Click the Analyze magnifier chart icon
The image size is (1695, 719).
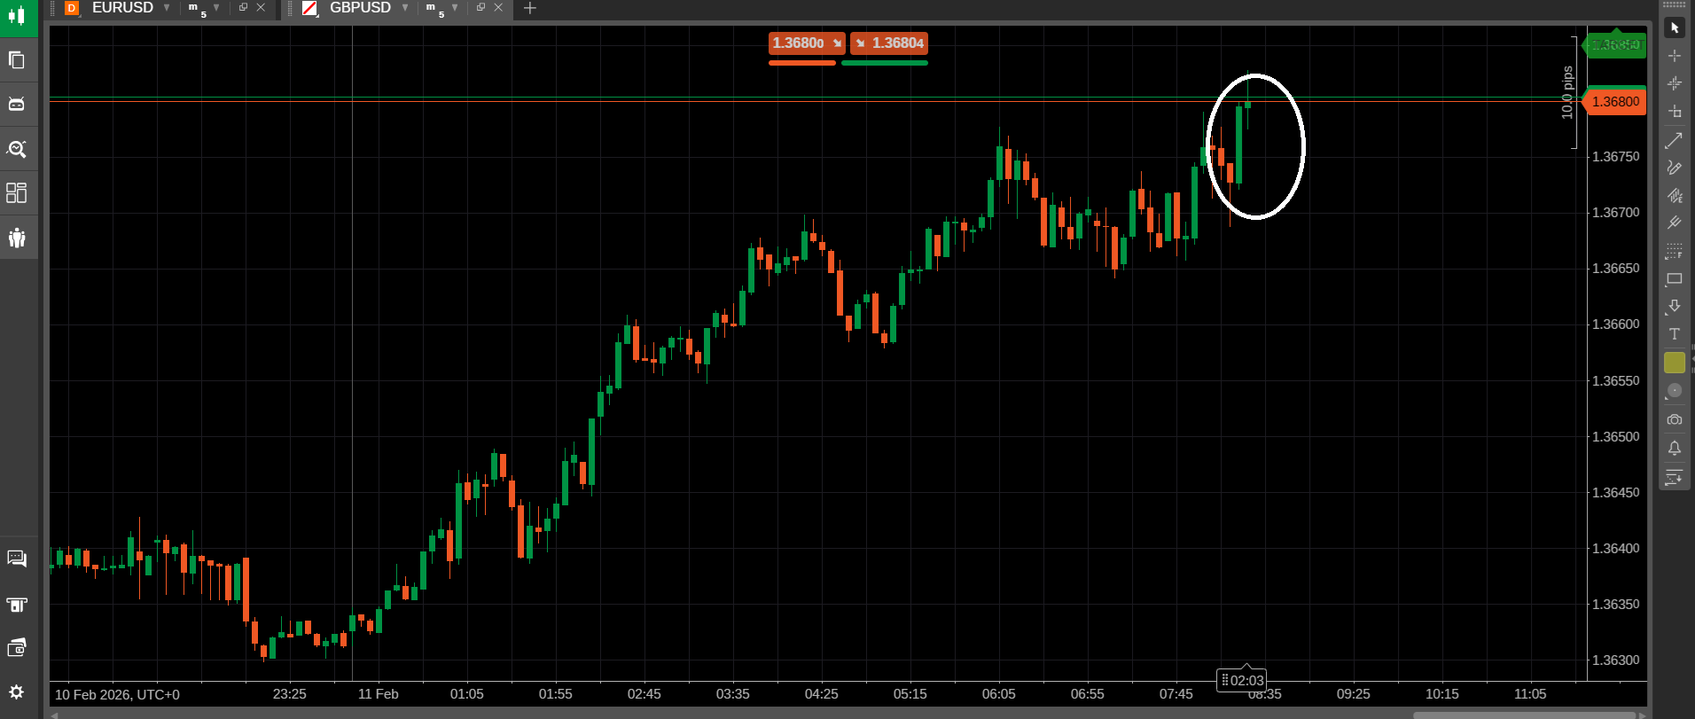pos(17,149)
